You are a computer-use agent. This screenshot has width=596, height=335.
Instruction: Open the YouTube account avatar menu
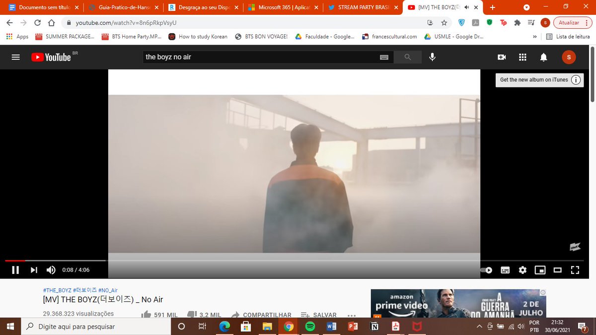pos(569,57)
